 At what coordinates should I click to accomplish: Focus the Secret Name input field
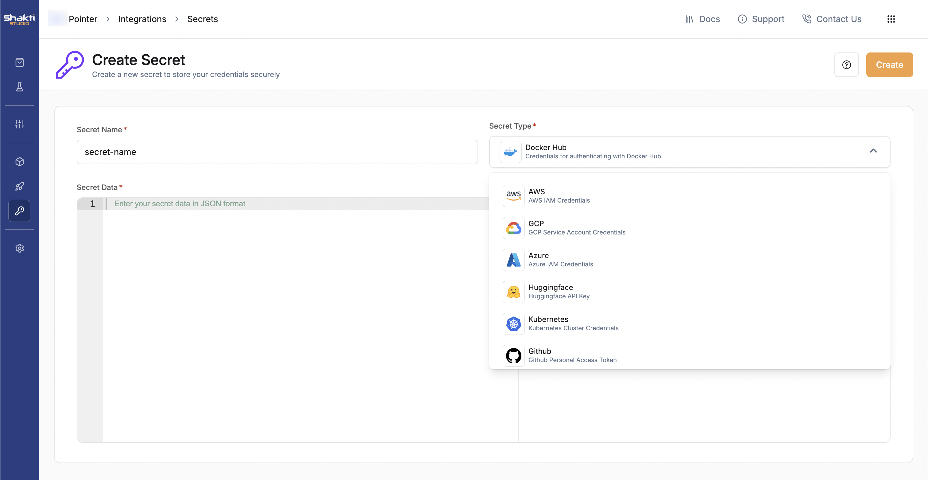pyautogui.click(x=277, y=152)
